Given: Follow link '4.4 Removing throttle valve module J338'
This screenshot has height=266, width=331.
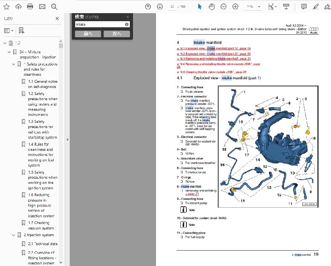Looking at the screenshot, I should point(218,65).
